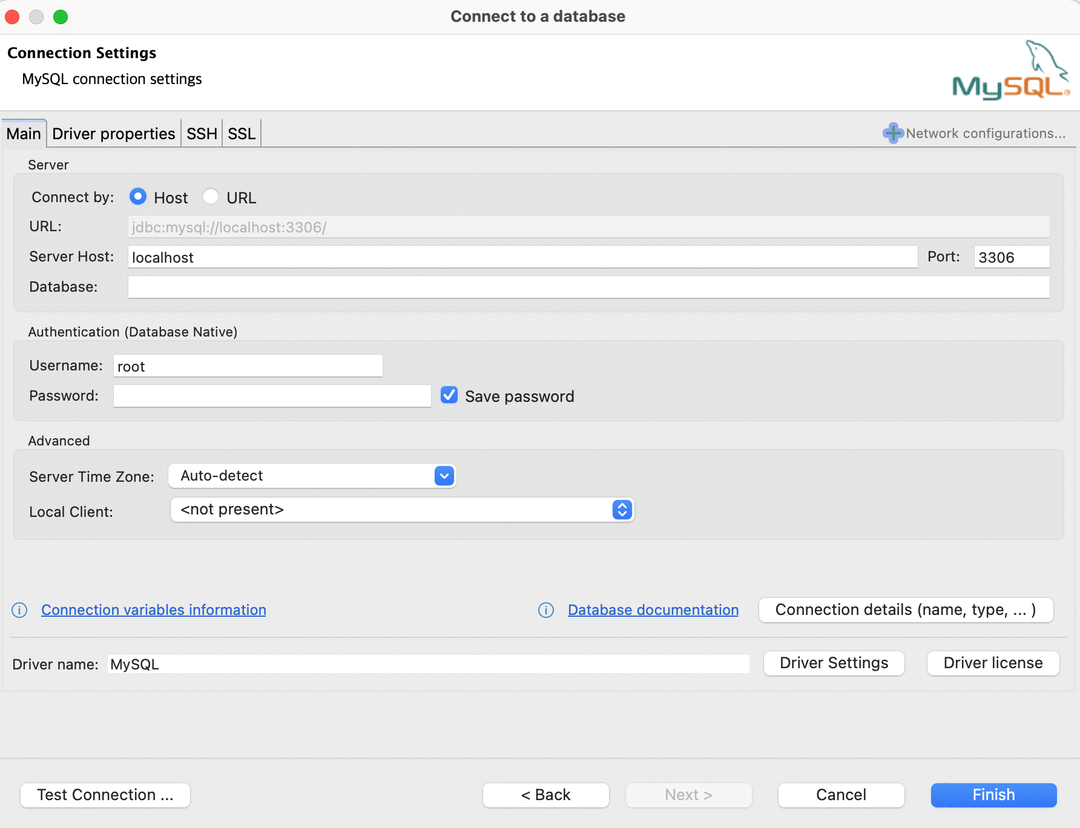
Task: Go back with the < Back button
Action: [x=546, y=795]
